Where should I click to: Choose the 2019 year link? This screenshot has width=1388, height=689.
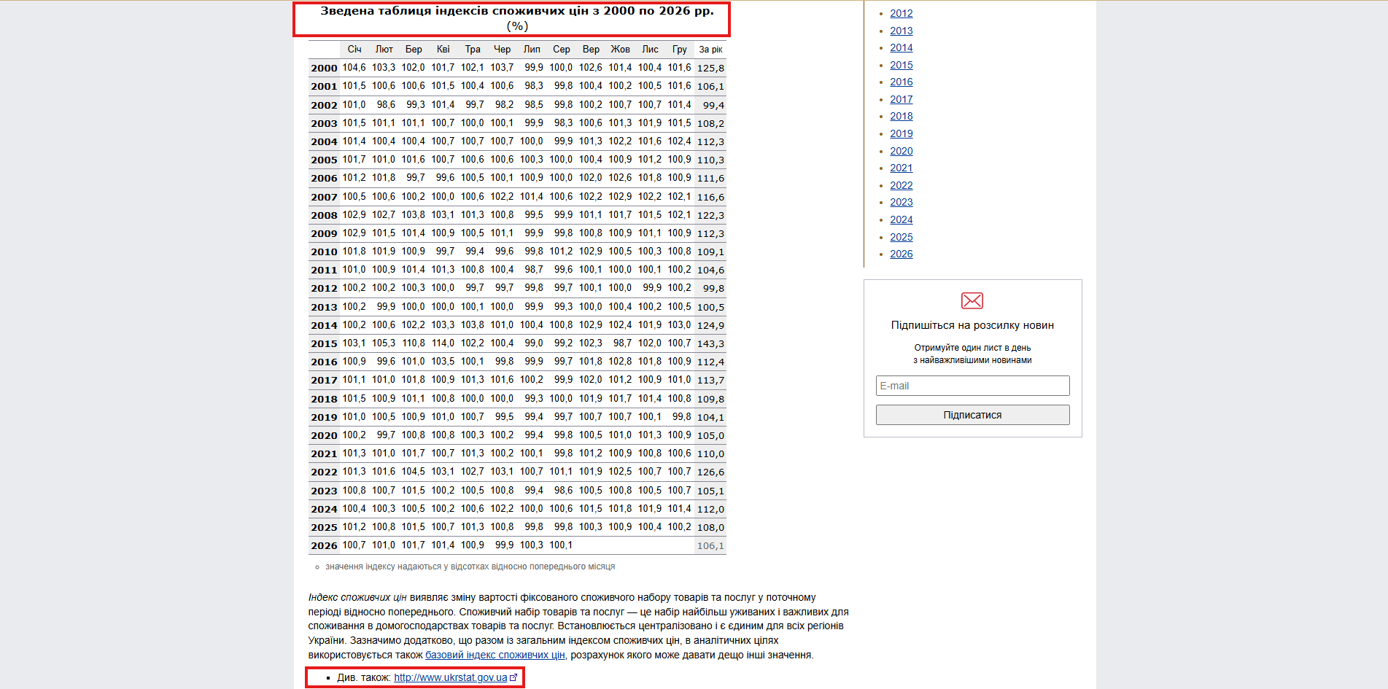(x=901, y=133)
